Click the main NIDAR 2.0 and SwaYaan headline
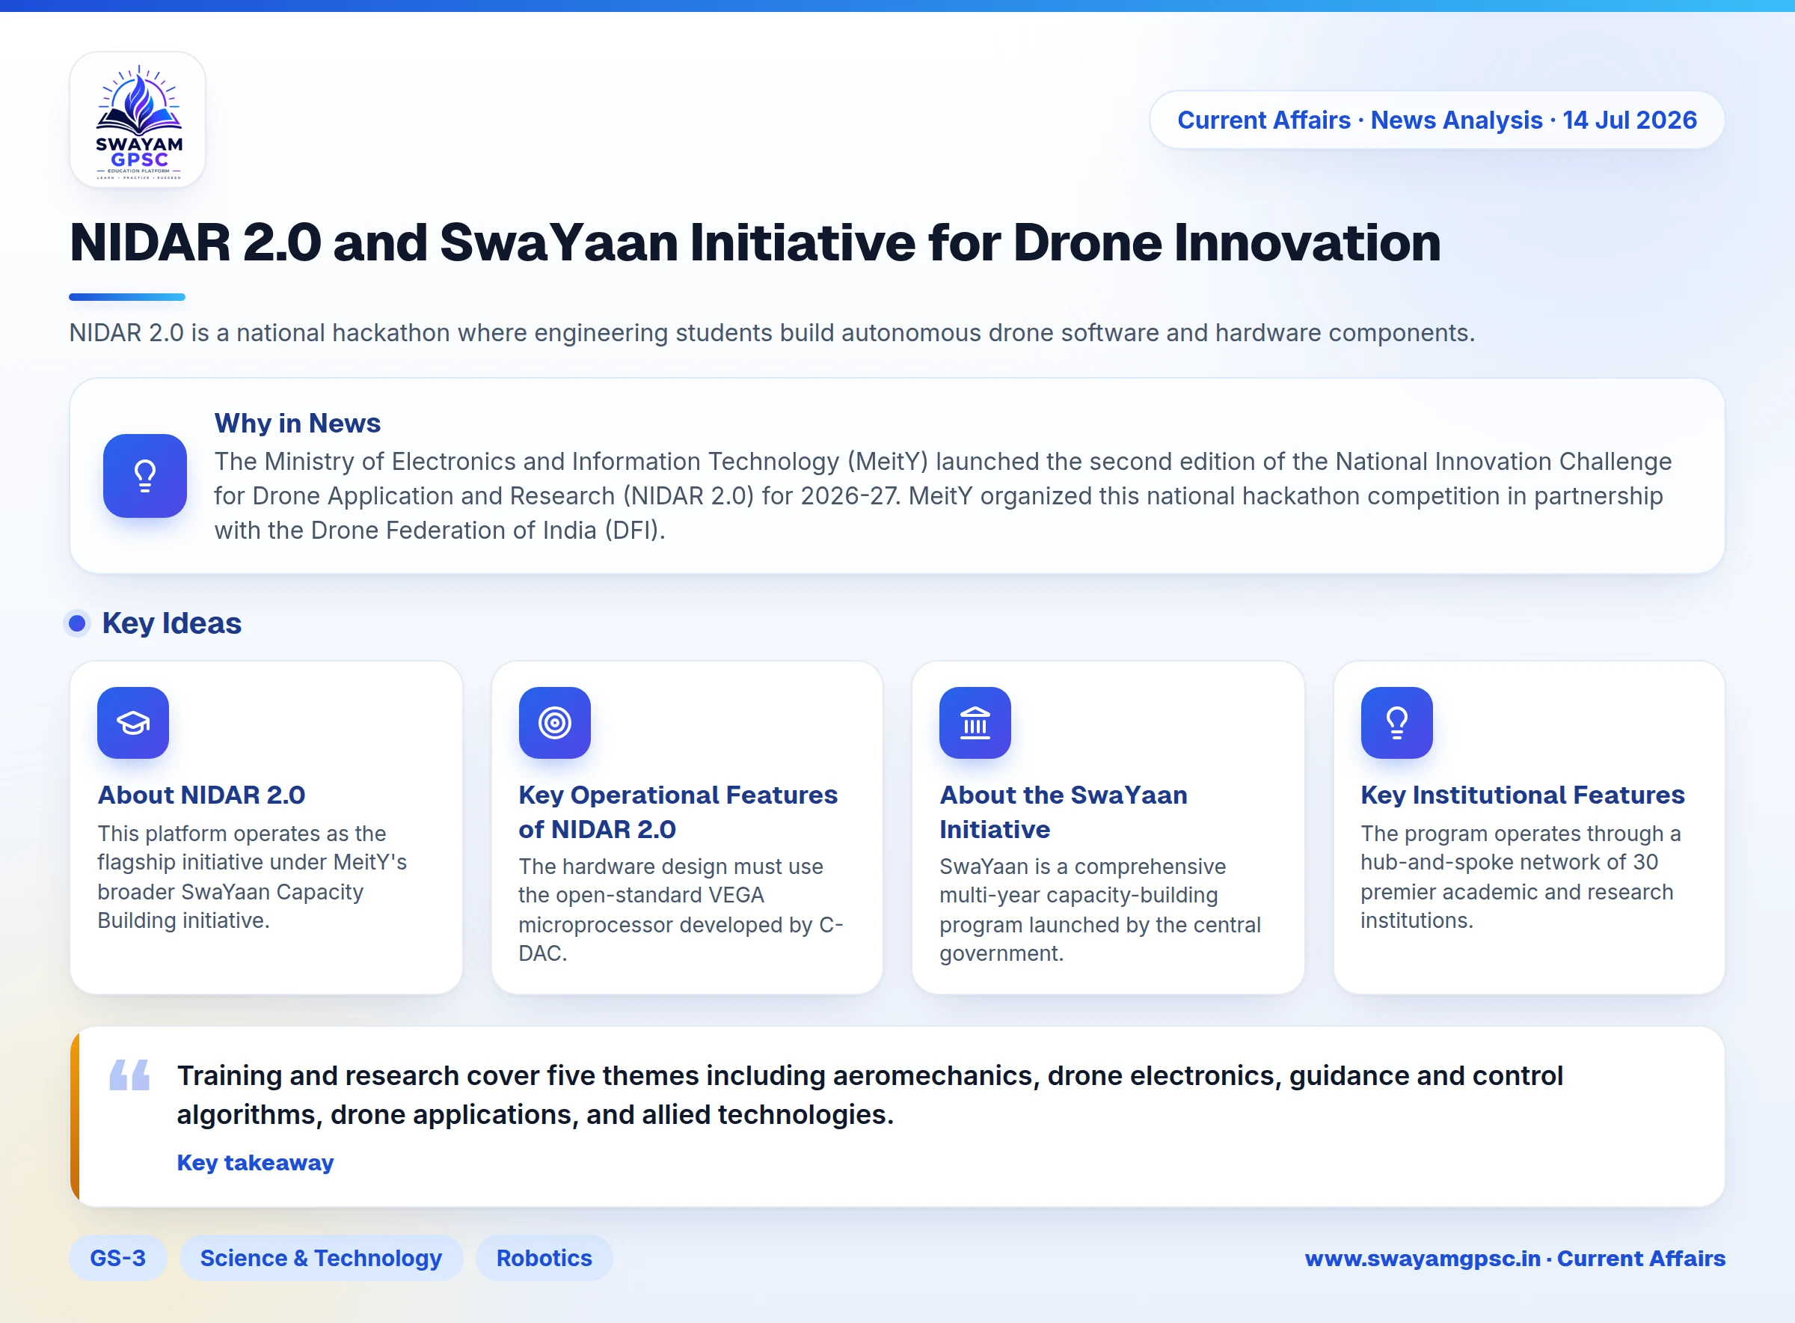1795x1323 pixels. pyautogui.click(x=755, y=242)
